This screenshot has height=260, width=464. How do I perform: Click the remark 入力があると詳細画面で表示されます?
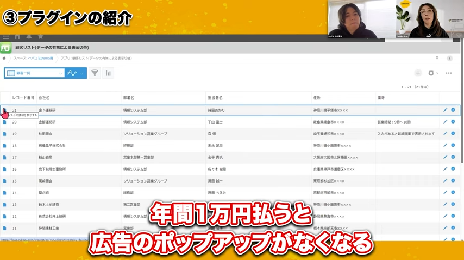point(406,134)
